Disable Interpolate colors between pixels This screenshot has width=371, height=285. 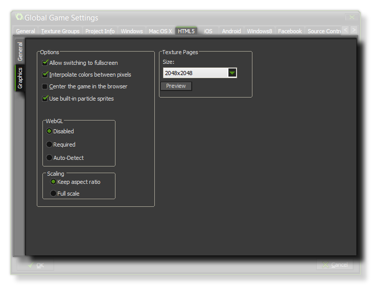click(x=45, y=75)
